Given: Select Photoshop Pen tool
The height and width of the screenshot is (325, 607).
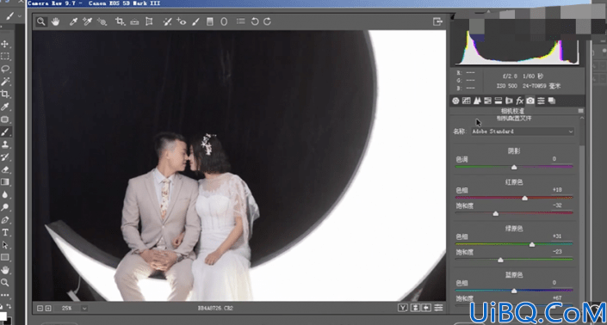Looking at the screenshot, I should (x=5, y=220).
